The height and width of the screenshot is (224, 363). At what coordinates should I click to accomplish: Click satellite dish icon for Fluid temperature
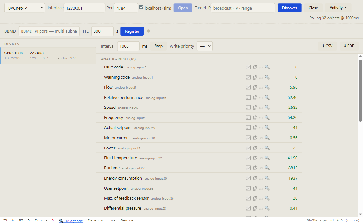click(255, 158)
